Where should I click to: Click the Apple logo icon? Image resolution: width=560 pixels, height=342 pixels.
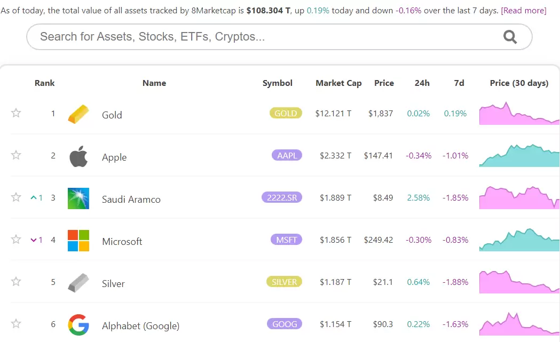(x=78, y=156)
